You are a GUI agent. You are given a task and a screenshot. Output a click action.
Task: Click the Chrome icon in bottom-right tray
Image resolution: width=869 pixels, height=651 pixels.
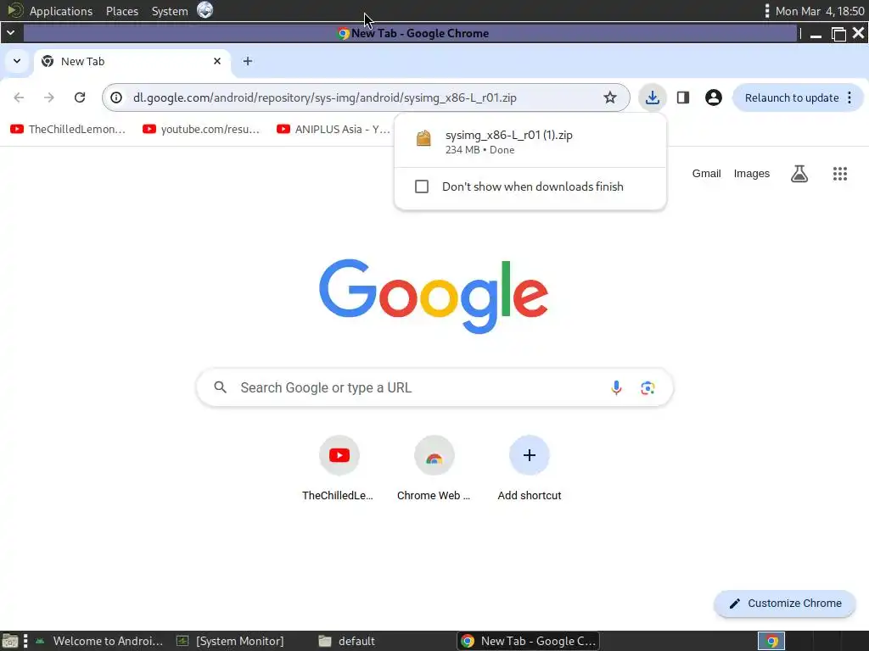click(x=771, y=641)
